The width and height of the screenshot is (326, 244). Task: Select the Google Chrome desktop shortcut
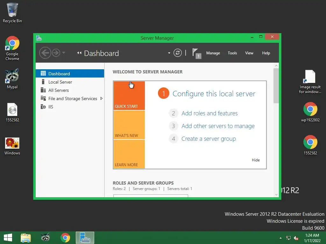click(12, 48)
